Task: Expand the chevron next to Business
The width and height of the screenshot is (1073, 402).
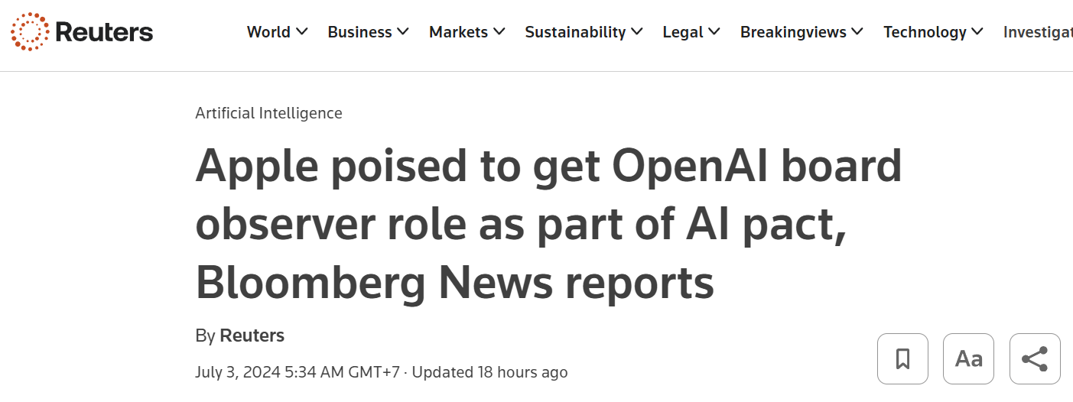Action: (403, 32)
